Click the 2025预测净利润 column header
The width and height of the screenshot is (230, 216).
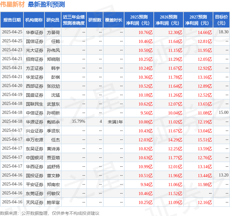[x=139, y=20]
